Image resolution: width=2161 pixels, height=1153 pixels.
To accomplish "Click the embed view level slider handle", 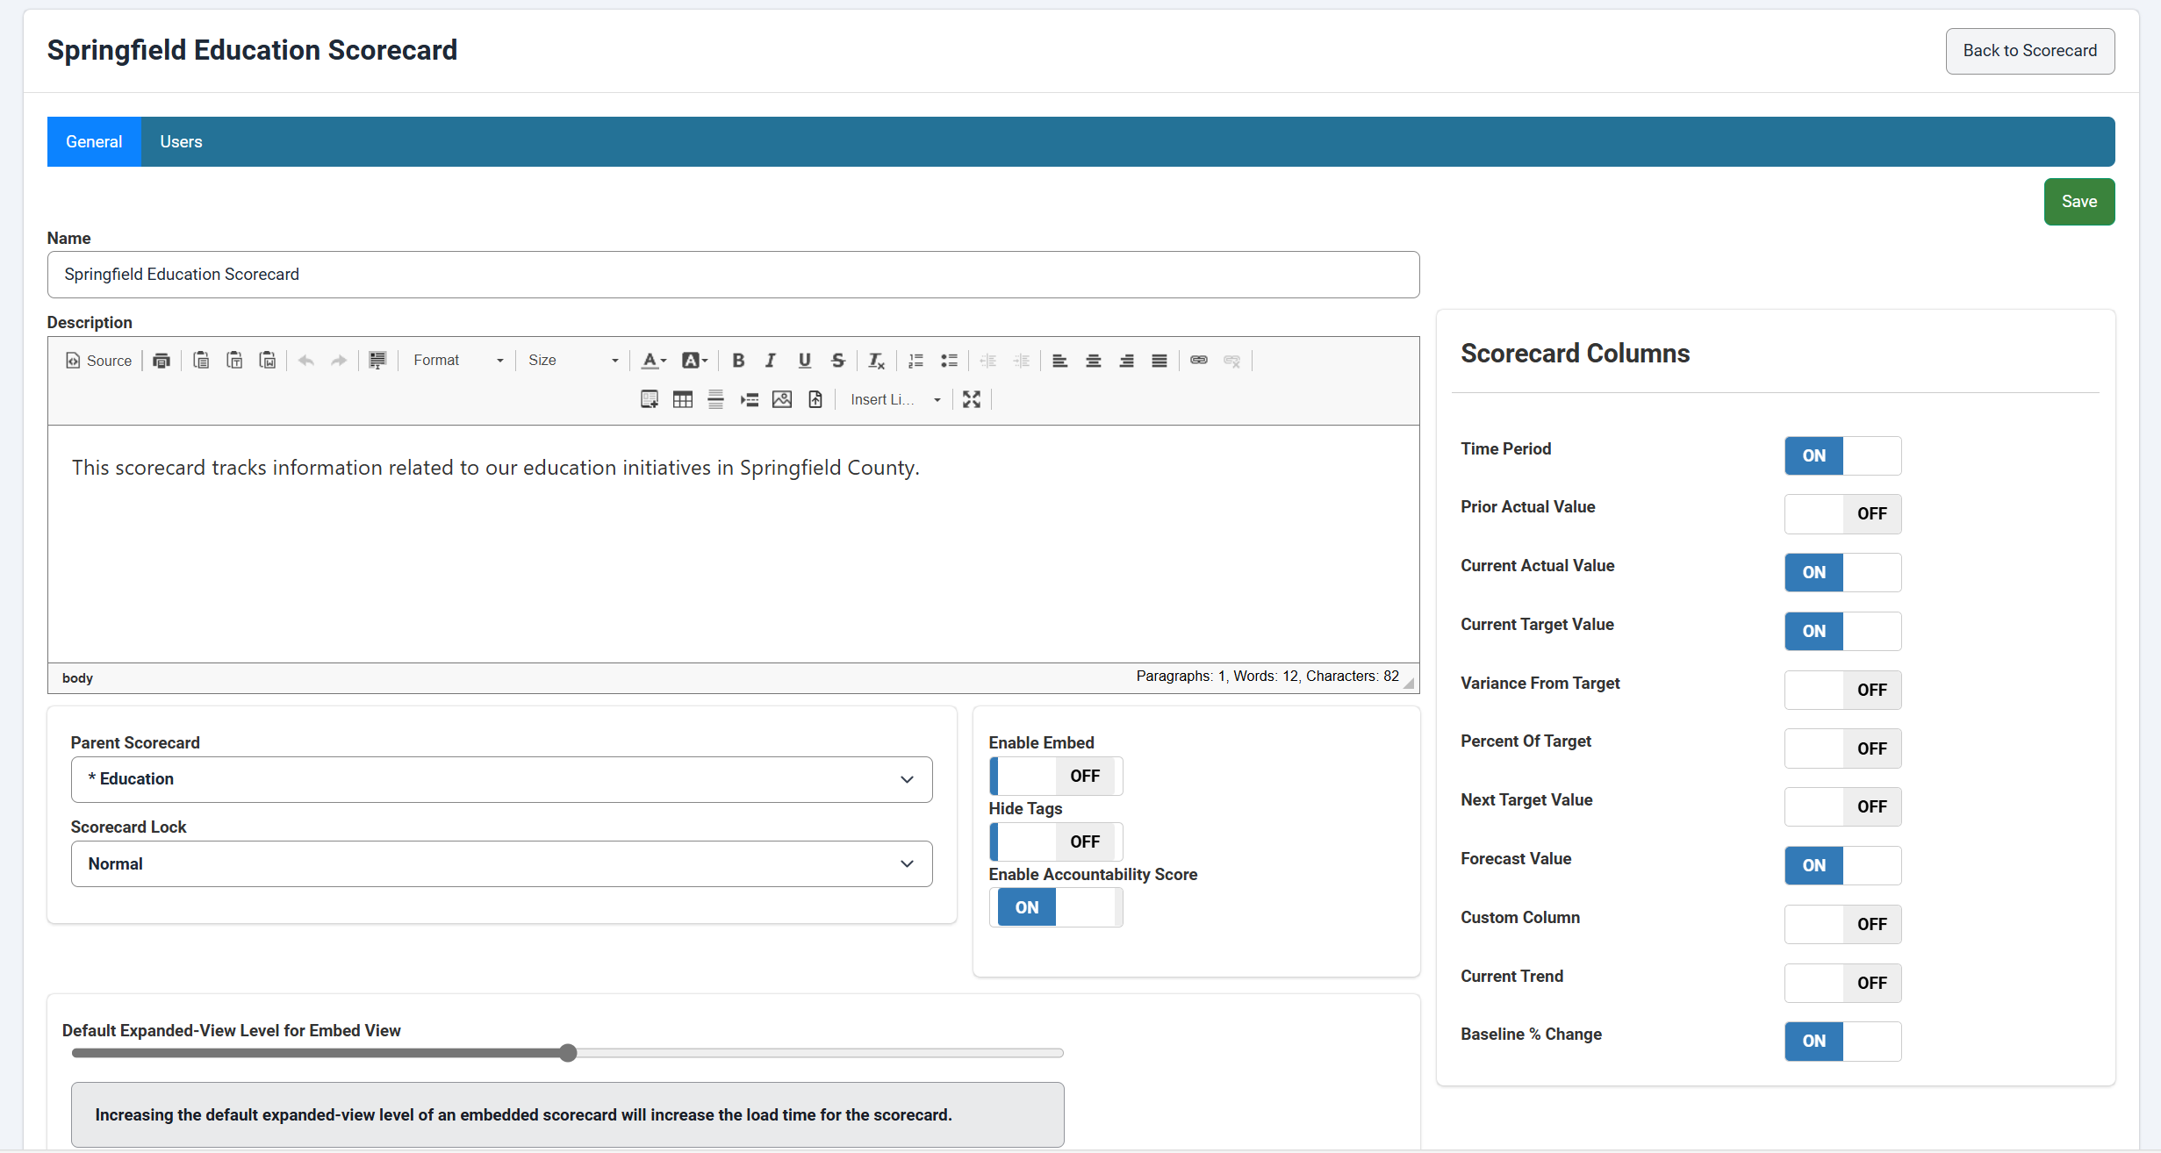I will point(569,1053).
